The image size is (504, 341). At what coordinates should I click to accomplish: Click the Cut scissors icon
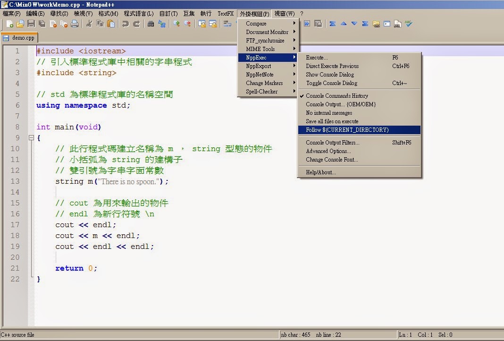pos(89,24)
